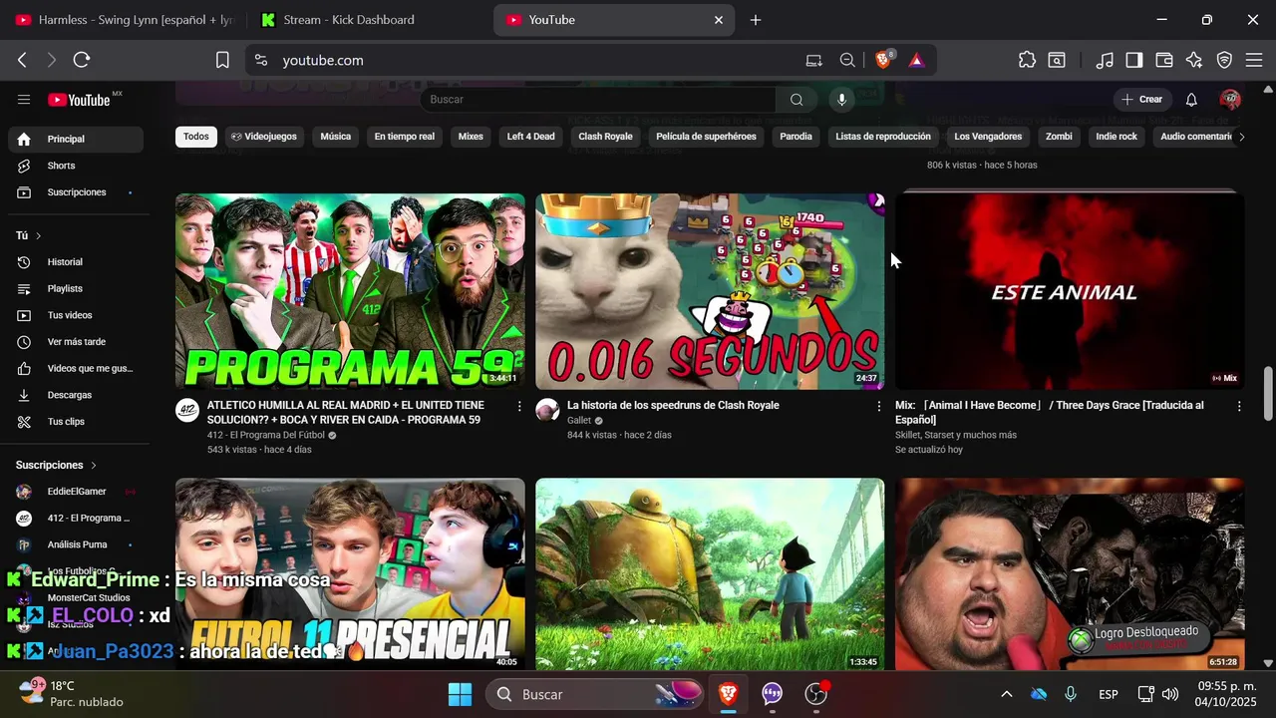Open Brave Wallet icon
The height and width of the screenshot is (718, 1276).
click(1164, 60)
